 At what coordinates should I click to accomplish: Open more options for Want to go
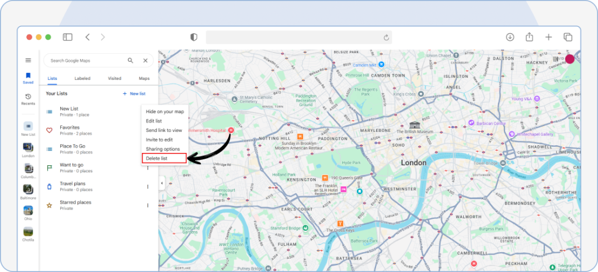(148, 168)
